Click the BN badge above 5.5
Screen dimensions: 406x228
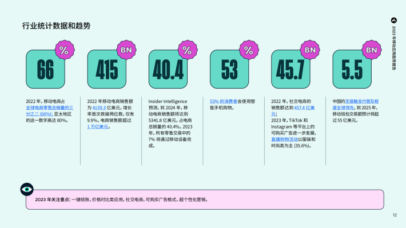tap(371, 50)
